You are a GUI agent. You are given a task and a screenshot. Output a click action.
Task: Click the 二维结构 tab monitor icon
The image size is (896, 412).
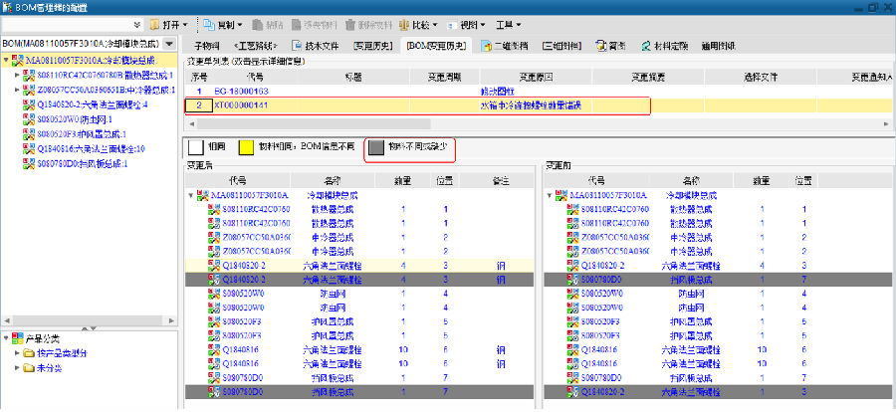(485, 46)
